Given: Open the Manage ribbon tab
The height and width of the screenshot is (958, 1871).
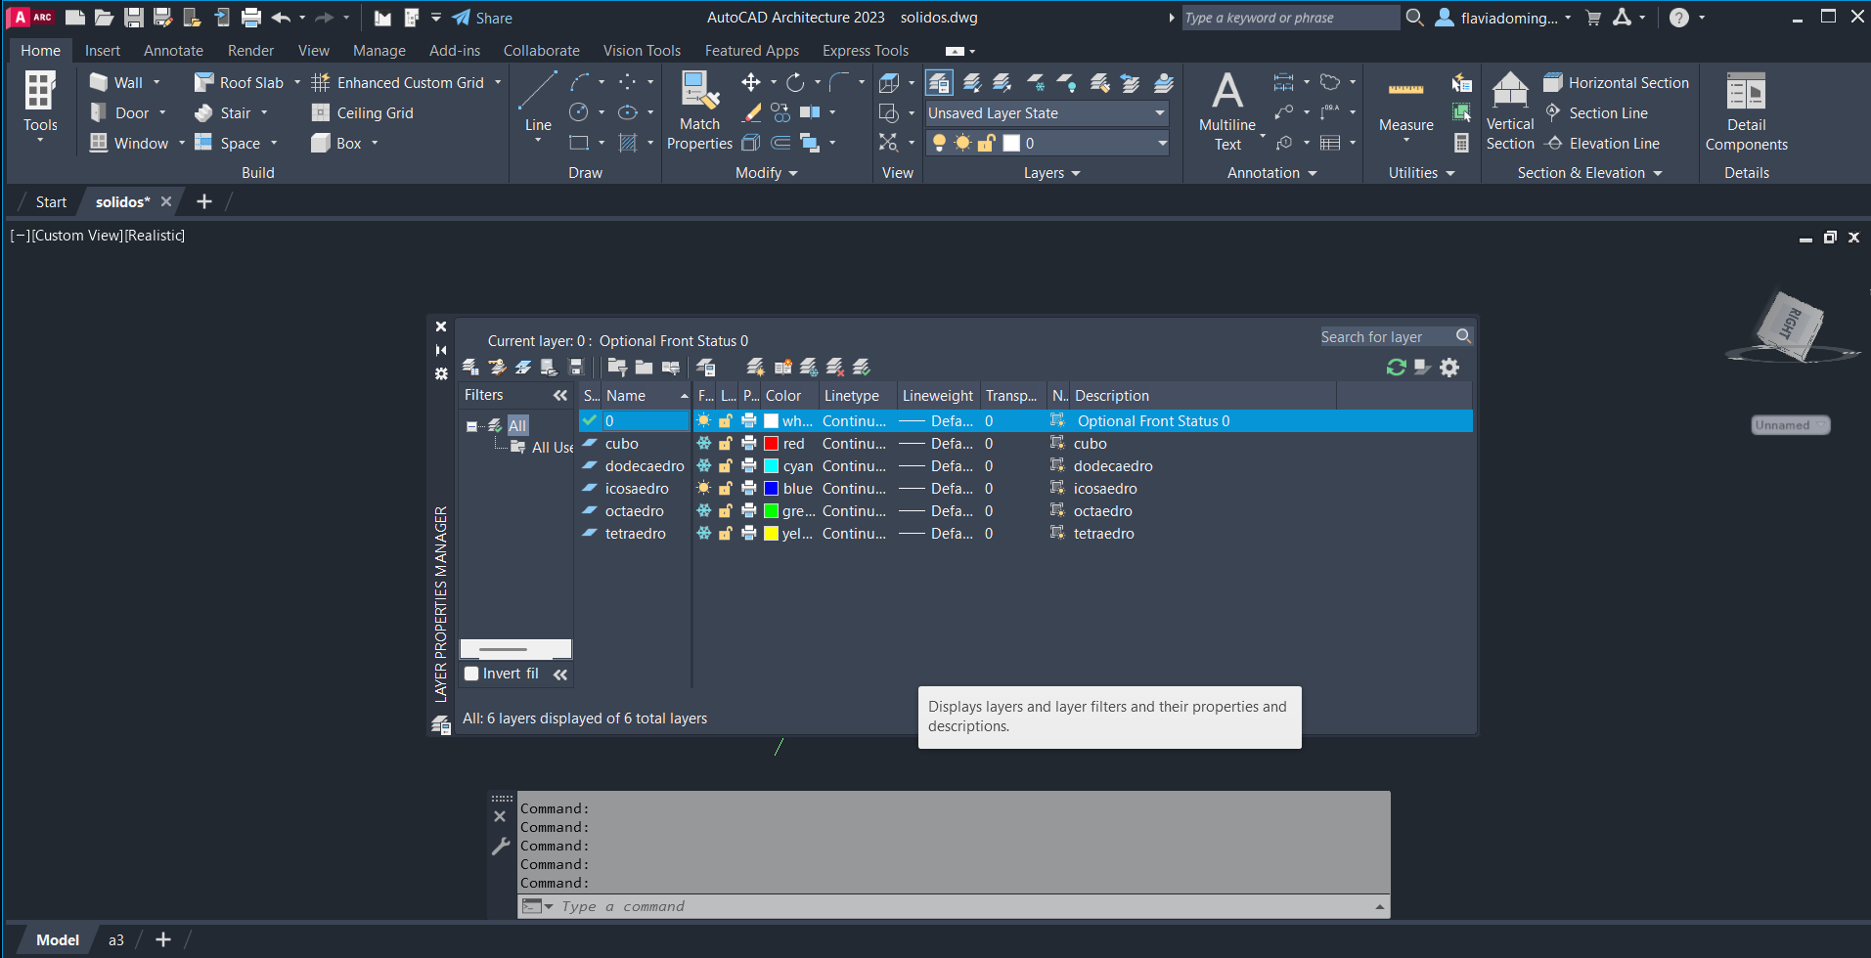Looking at the screenshot, I should click(379, 51).
